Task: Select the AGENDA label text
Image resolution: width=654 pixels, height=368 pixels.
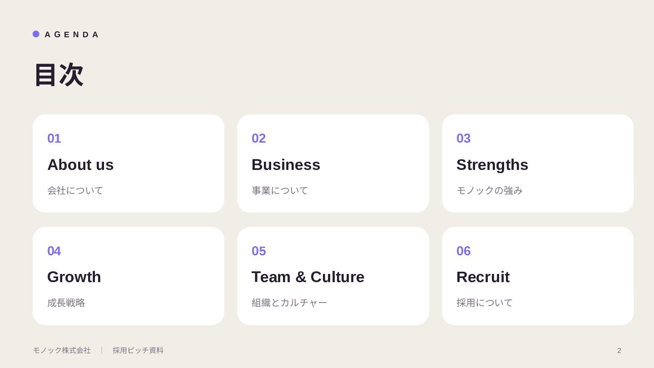Action: [71, 35]
